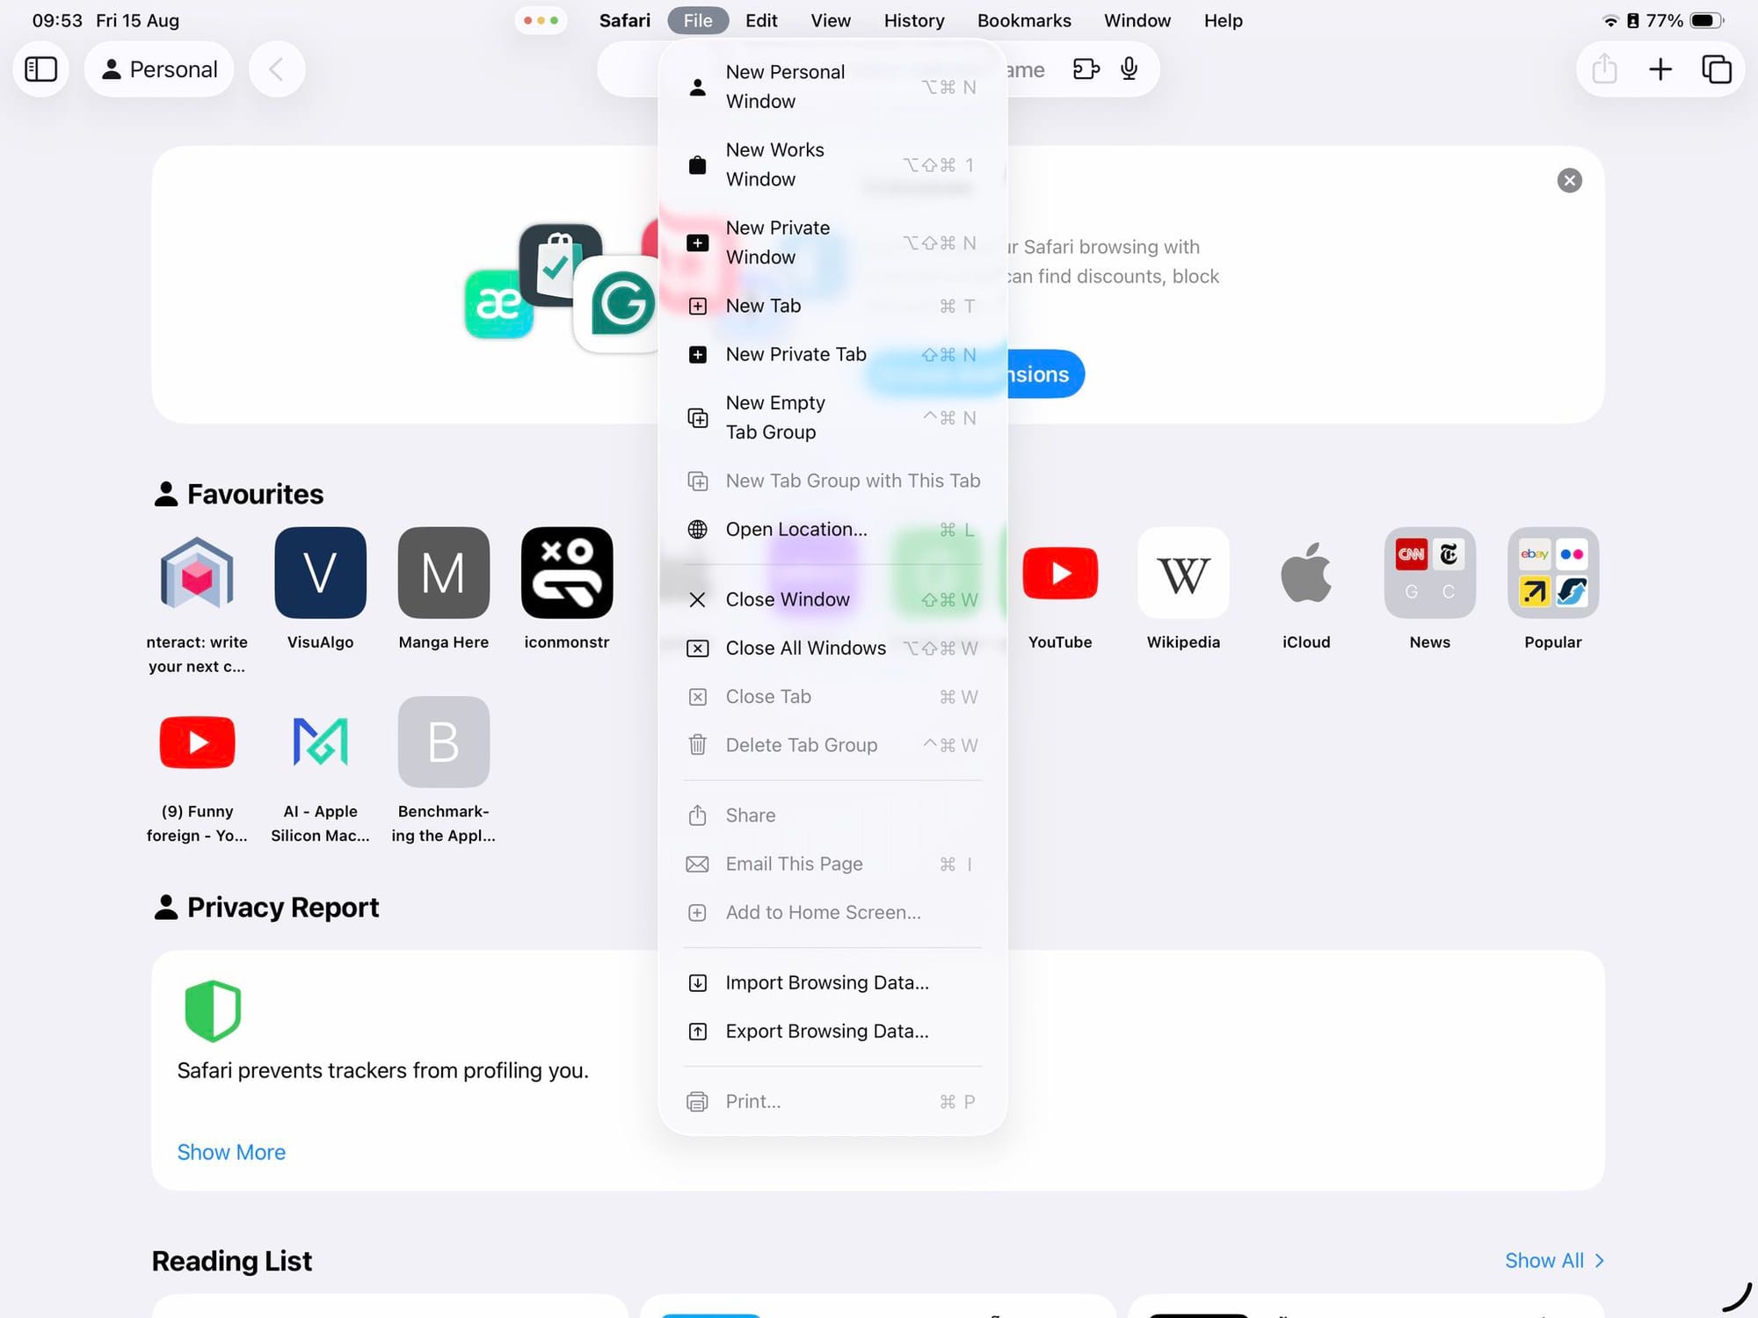Tap the three-dot window control pill

[x=541, y=20]
